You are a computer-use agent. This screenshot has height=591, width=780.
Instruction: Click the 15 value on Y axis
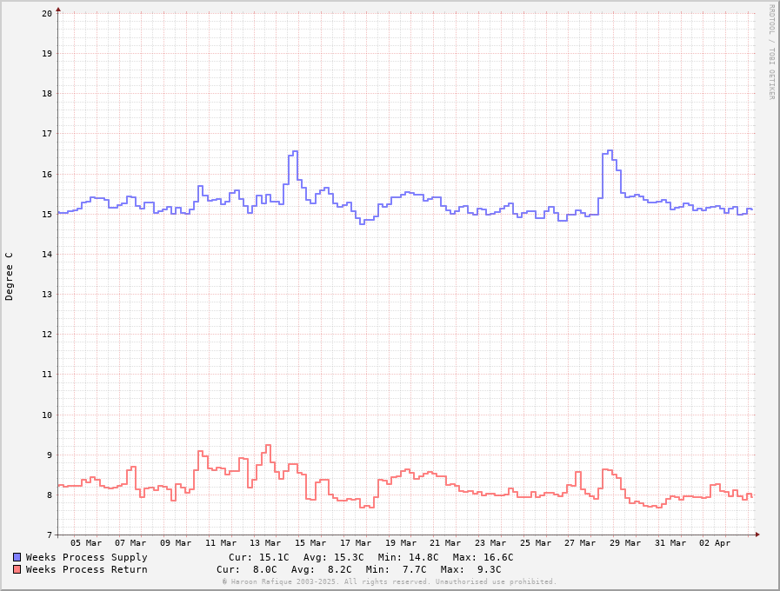(46, 214)
